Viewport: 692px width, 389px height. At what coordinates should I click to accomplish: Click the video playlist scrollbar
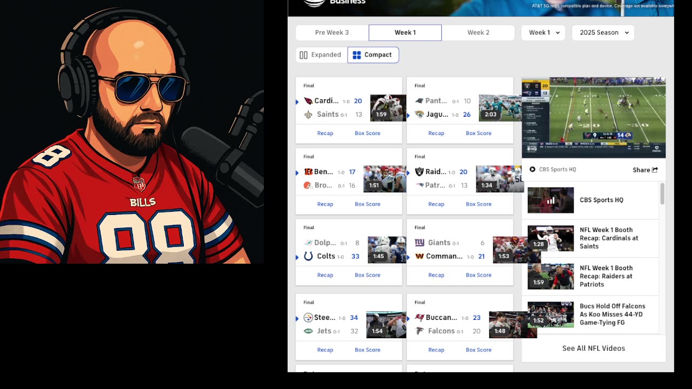coord(662,194)
